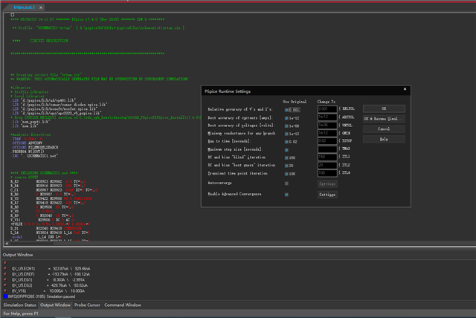Click the 'For Help, press F1' status text

coord(21,314)
